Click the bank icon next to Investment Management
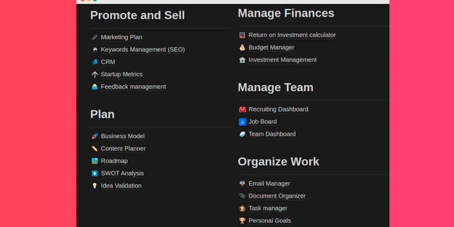Viewport: 454px width, 227px height. tap(242, 60)
